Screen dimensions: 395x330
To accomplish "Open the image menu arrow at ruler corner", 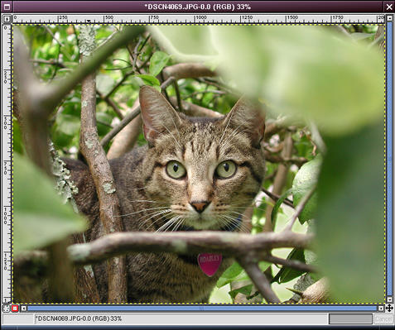I will pyautogui.click(x=7, y=19).
